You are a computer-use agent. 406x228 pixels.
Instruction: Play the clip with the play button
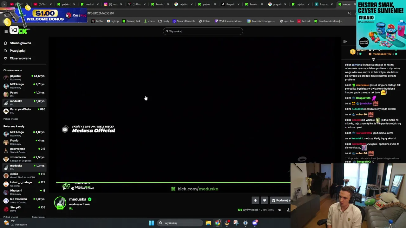point(64,188)
